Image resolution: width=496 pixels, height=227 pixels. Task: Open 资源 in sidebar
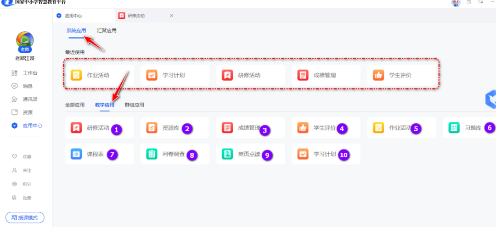coord(22,112)
